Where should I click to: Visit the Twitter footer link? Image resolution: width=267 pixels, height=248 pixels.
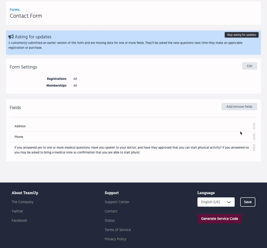click(x=17, y=211)
